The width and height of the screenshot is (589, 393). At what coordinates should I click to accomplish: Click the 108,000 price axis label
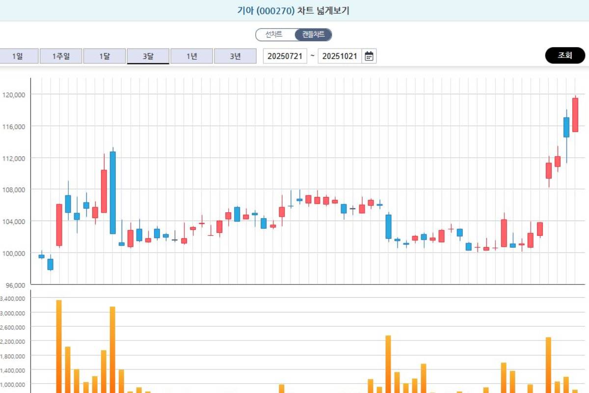[13, 190]
